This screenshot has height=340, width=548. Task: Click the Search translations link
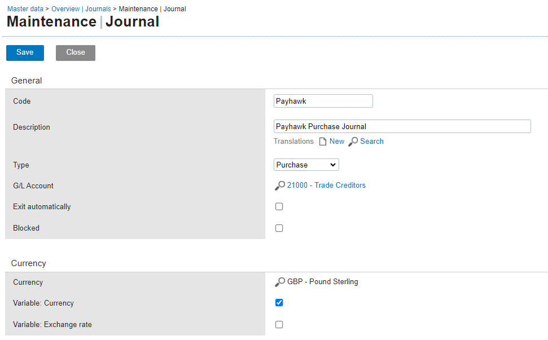coord(372,142)
